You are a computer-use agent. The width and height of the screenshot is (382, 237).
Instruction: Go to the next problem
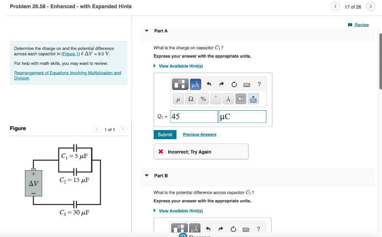[x=370, y=6]
